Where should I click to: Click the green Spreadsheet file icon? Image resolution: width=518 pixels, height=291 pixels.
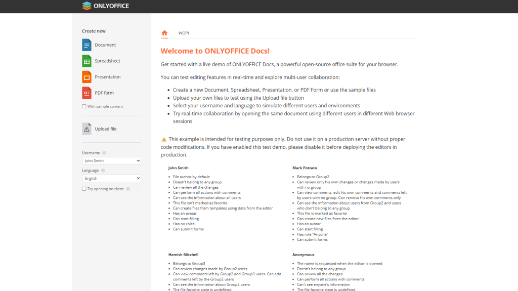coord(87,61)
